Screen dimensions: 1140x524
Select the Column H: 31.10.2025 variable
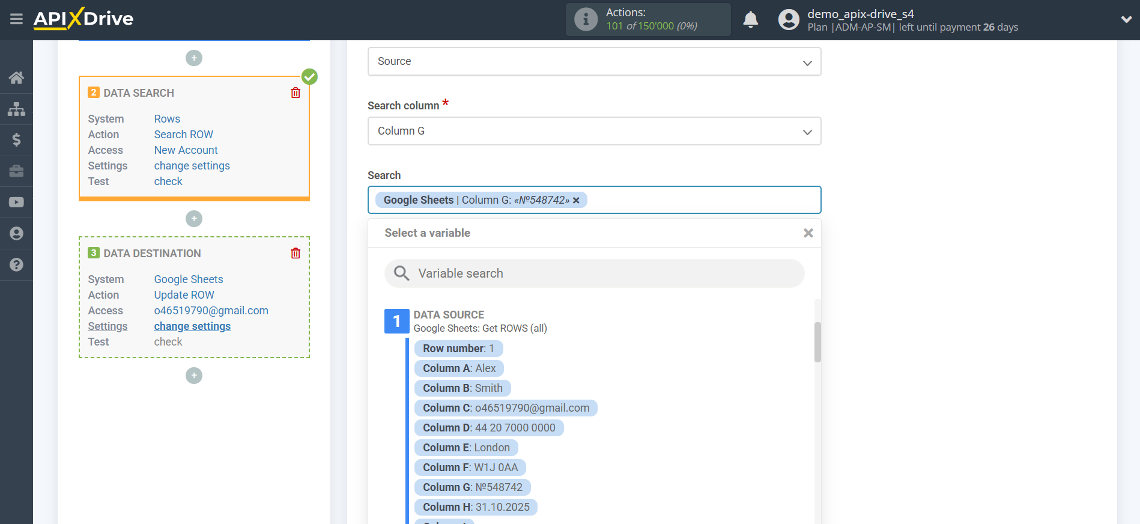click(476, 507)
